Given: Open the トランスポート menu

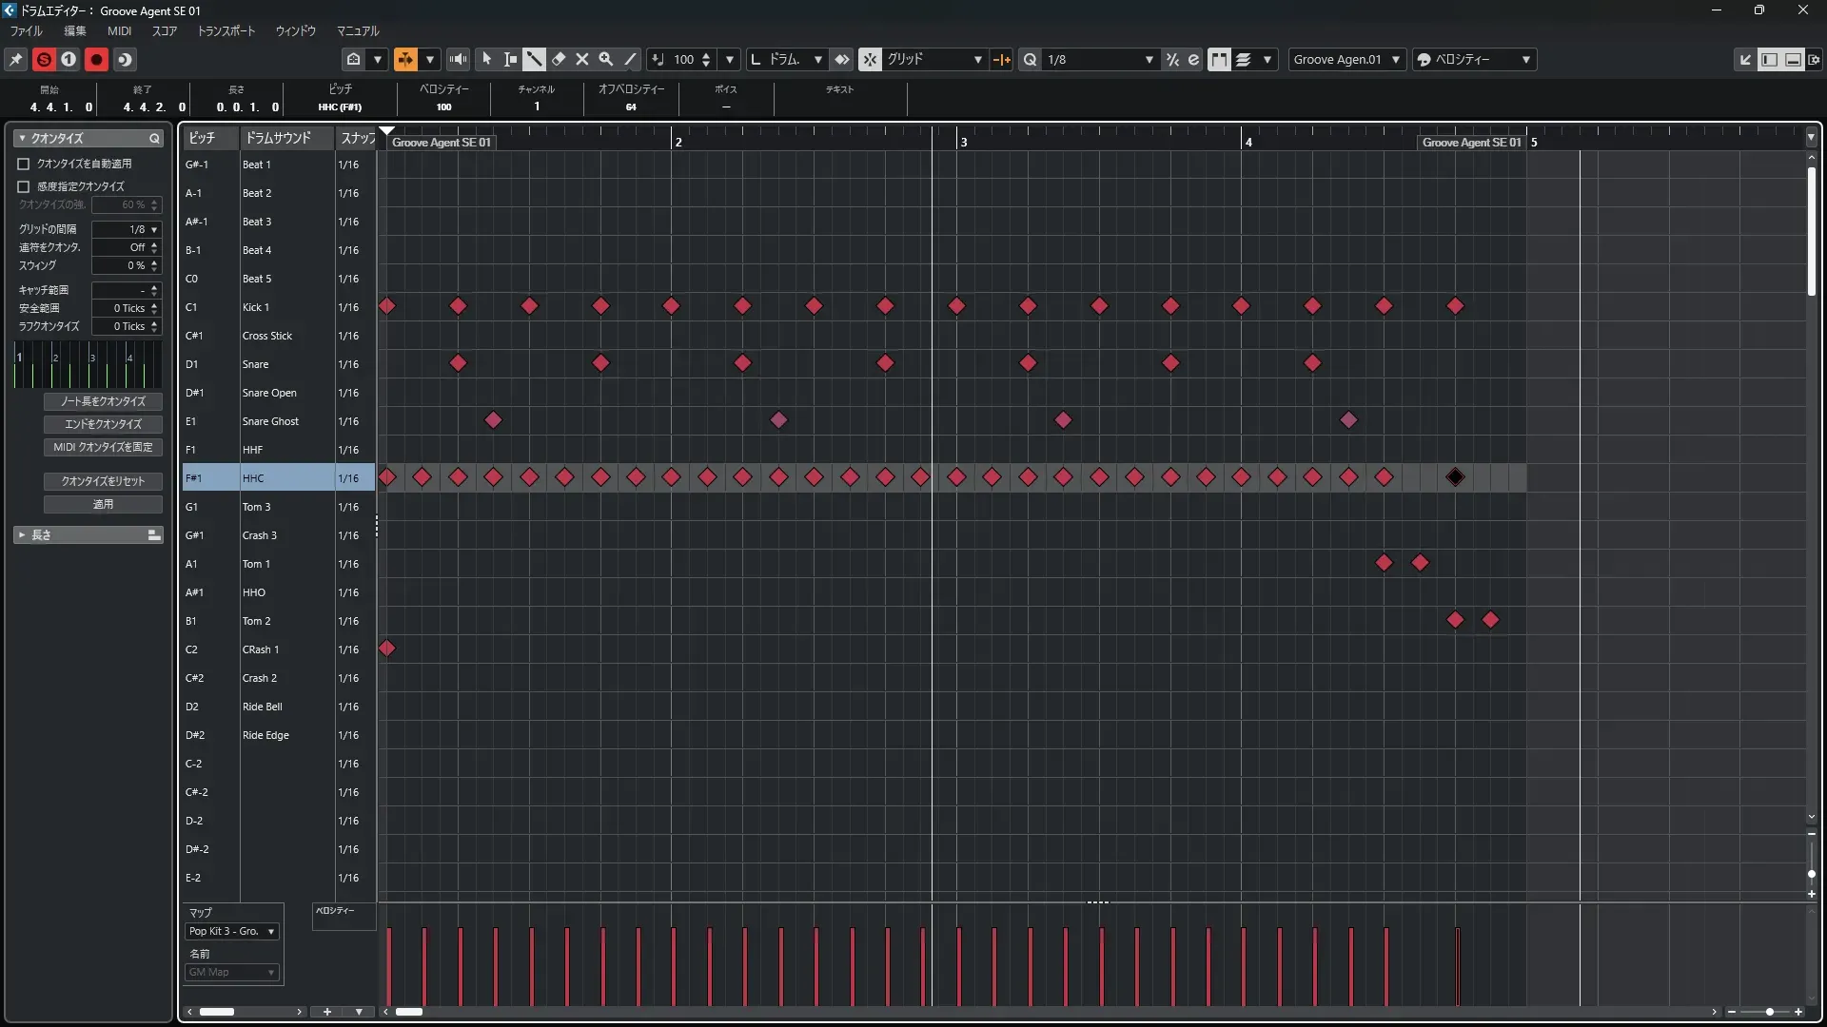Looking at the screenshot, I should [226, 30].
